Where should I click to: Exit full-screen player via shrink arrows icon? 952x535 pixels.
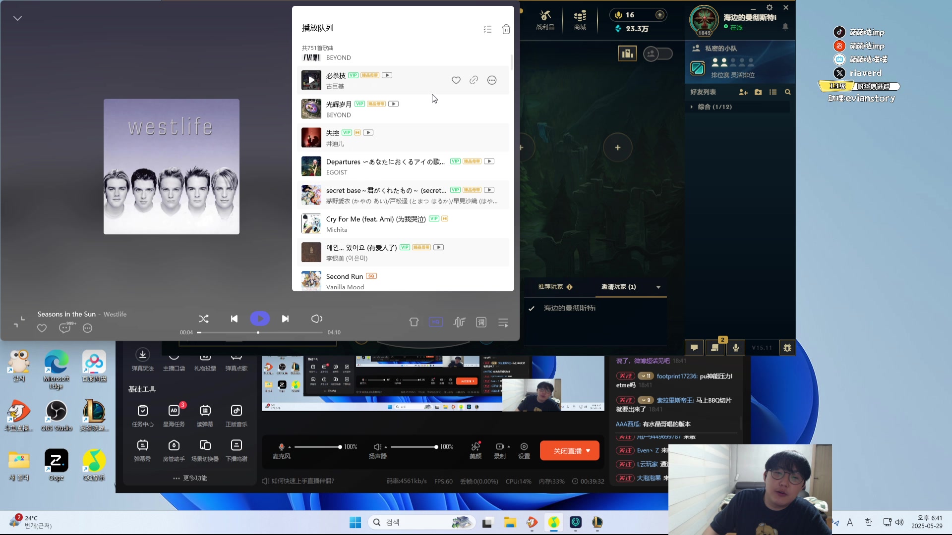pyautogui.click(x=19, y=322)
